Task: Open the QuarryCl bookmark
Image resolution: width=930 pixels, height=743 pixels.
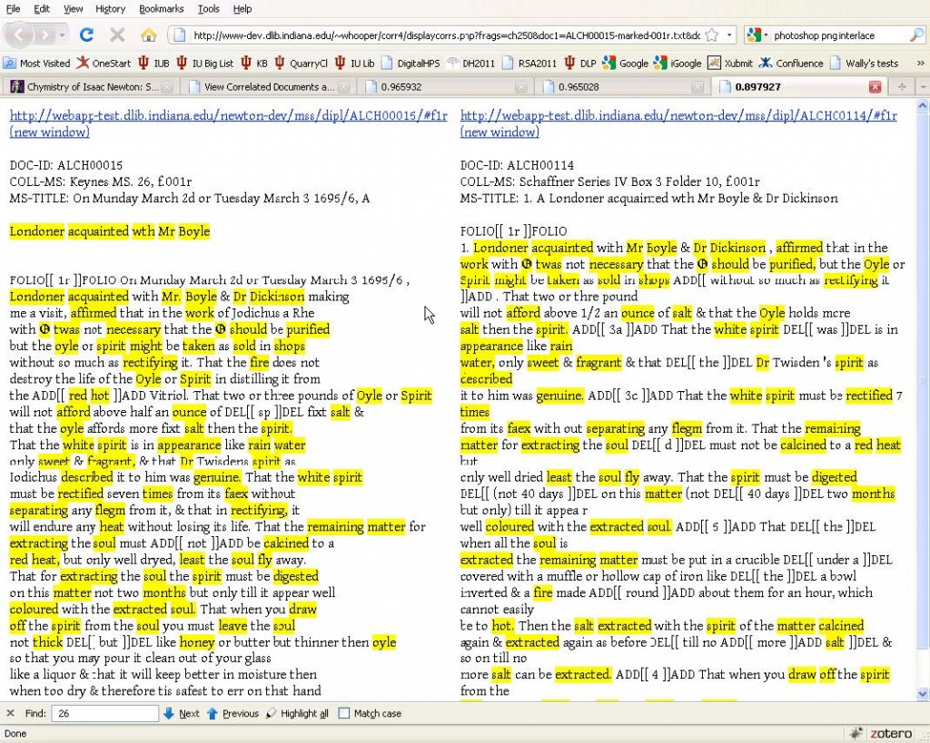Action: tap(302, 63)
